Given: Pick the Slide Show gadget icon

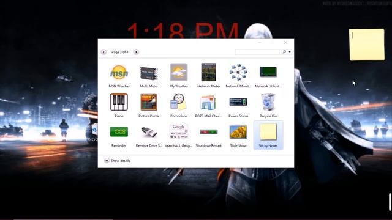Looking at the screenshot, I should [238, 132].
